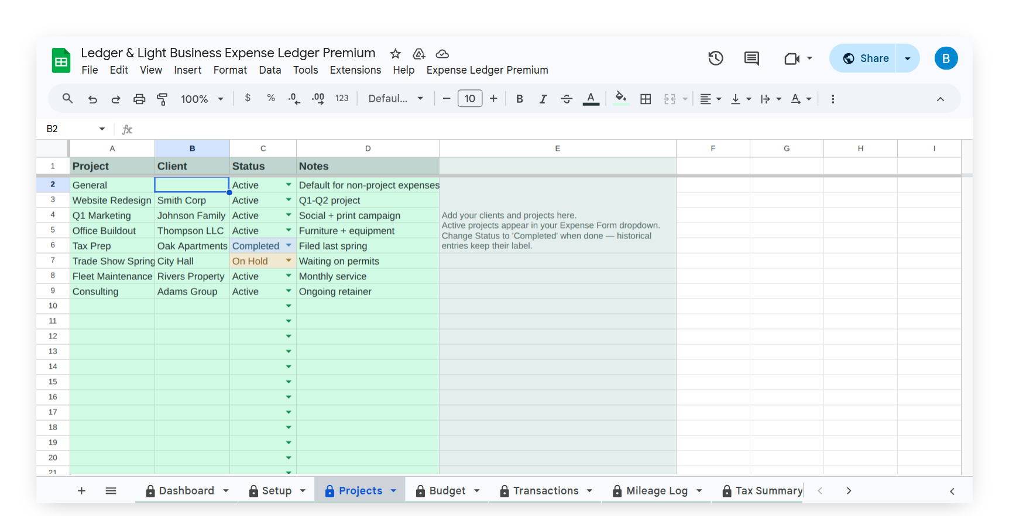This screenshot has width=1009, height=516.
Task: Switch to the Transactions sheet tab
Action: (x=546, y=491)
